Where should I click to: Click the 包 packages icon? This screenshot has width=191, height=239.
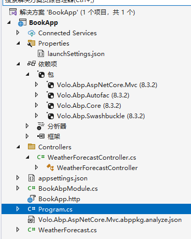tap(41, 74)
